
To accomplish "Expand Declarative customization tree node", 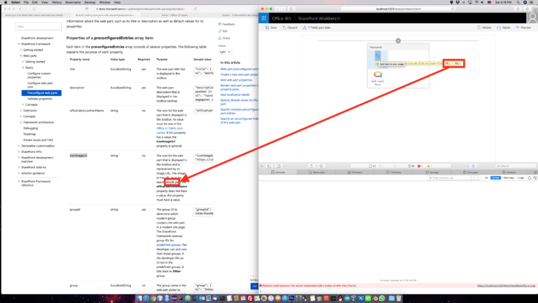I will [x=19, y=146].
